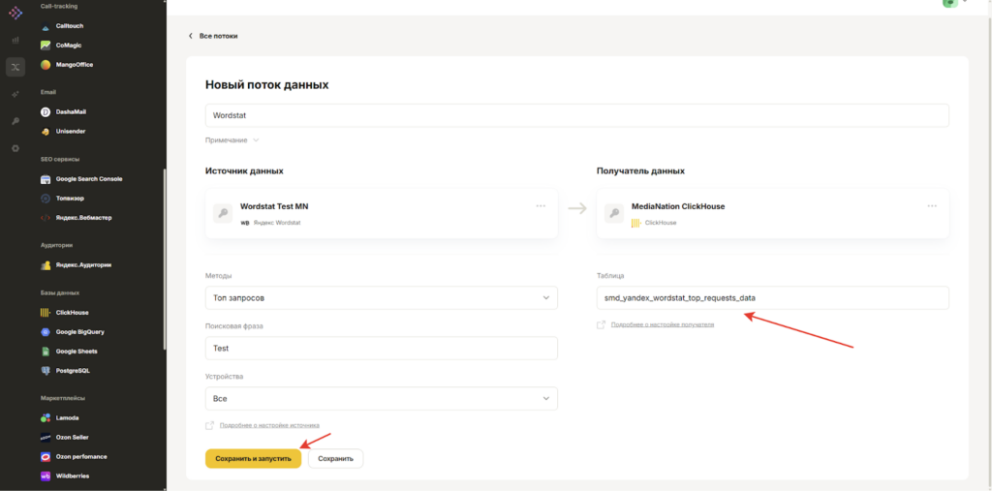Click external link icon for source settings

210,425
